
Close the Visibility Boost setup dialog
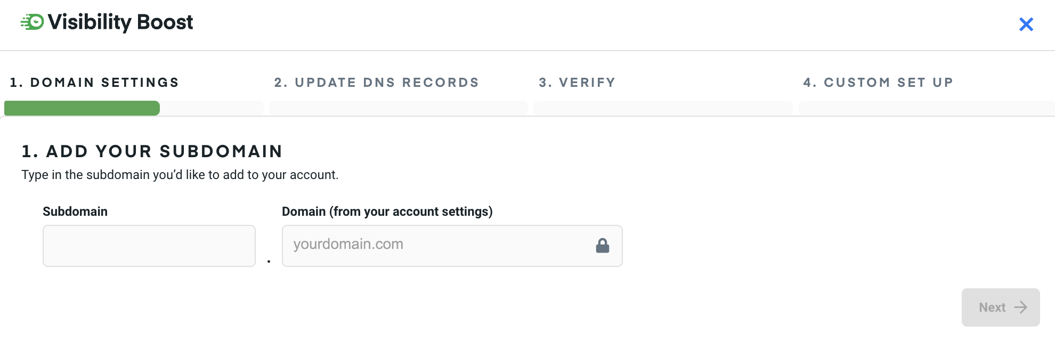[1026, 25]
